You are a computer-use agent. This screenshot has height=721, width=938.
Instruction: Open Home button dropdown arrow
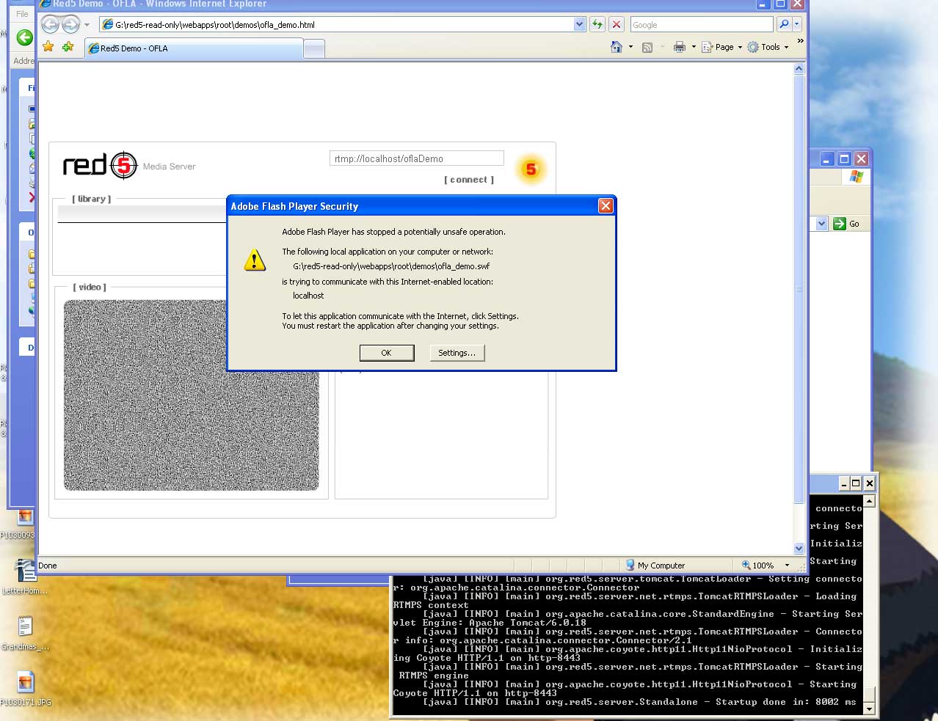pos(631,47)
